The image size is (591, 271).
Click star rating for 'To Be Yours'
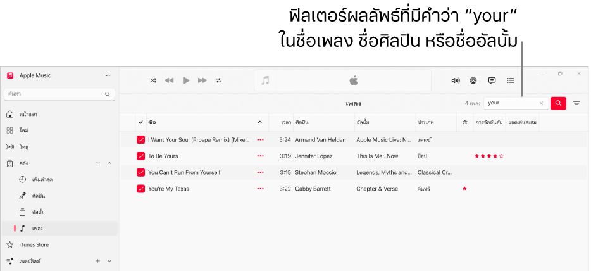point(489,156)
